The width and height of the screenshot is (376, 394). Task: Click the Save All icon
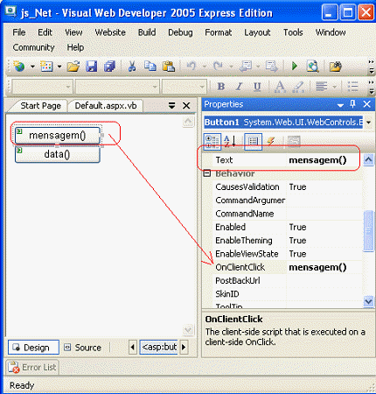point(110,67)
